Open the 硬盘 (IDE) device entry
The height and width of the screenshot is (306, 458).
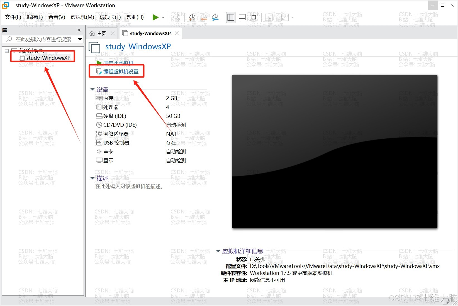(x=111, y=116)
